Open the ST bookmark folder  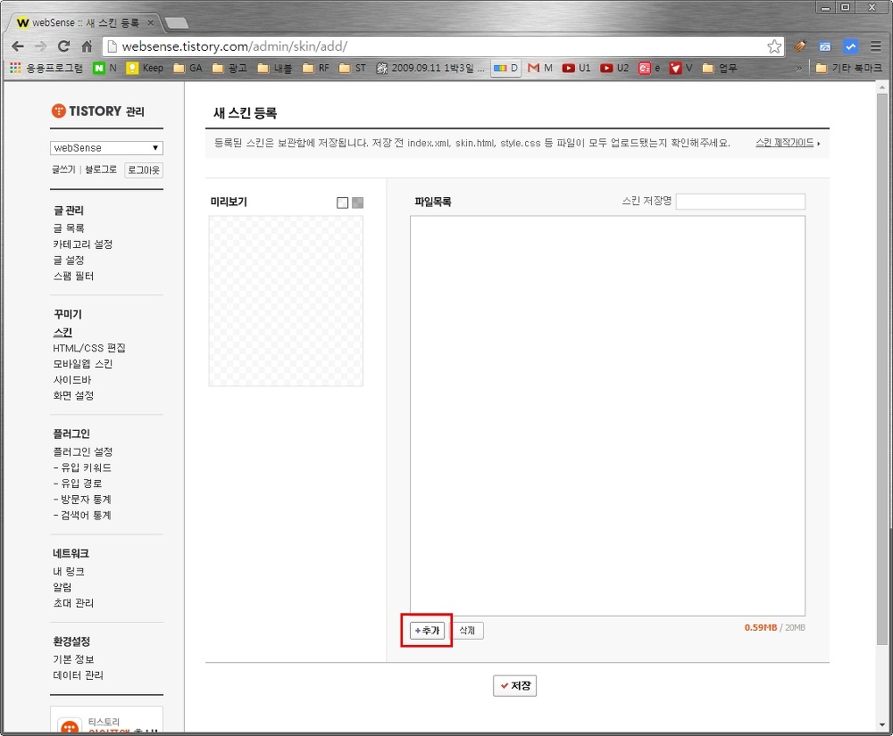[353, 69]
